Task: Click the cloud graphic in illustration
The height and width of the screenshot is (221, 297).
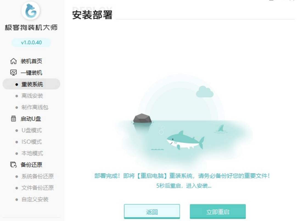Action: point(204,92)
